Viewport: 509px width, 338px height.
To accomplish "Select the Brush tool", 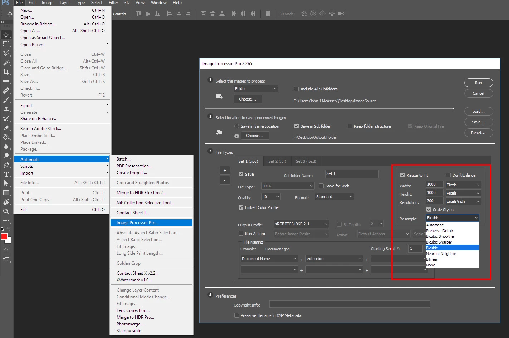I will [6, 100].
